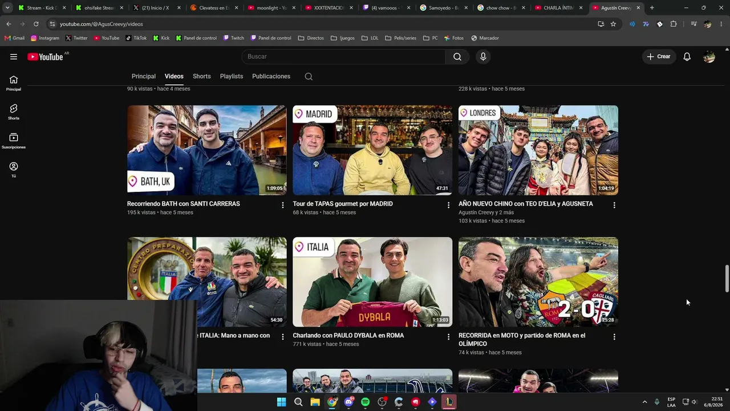Screen dimensions: 730x411
Task: Expand the Fotos bookmark folder
Action: click(453, 38)
